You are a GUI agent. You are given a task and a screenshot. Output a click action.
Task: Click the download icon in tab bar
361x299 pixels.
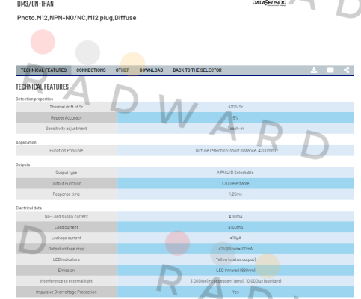click(x=314, y=70)
